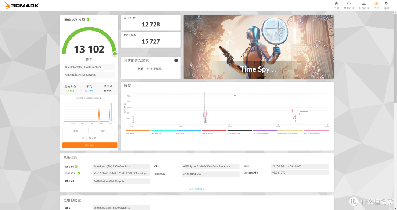Image resolution: width=397 pixels, height=210 pixels.
Task: Click the 加载 load button
Action: click(x=75, y=131)
